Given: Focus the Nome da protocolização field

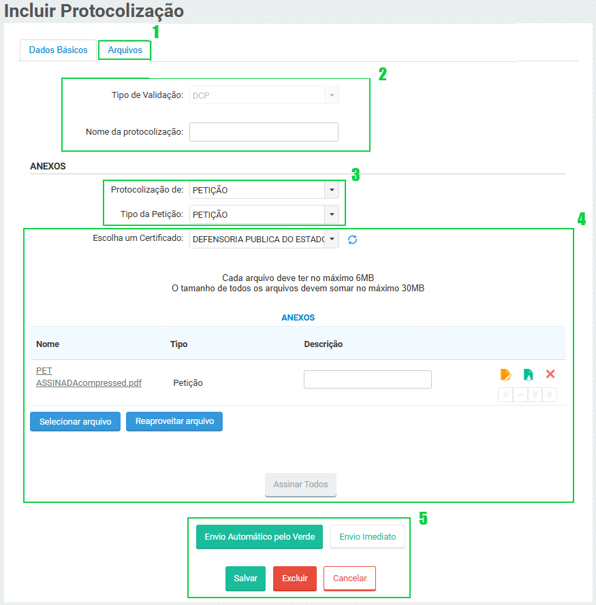Looking at the screenshot, I should (264, 132).
